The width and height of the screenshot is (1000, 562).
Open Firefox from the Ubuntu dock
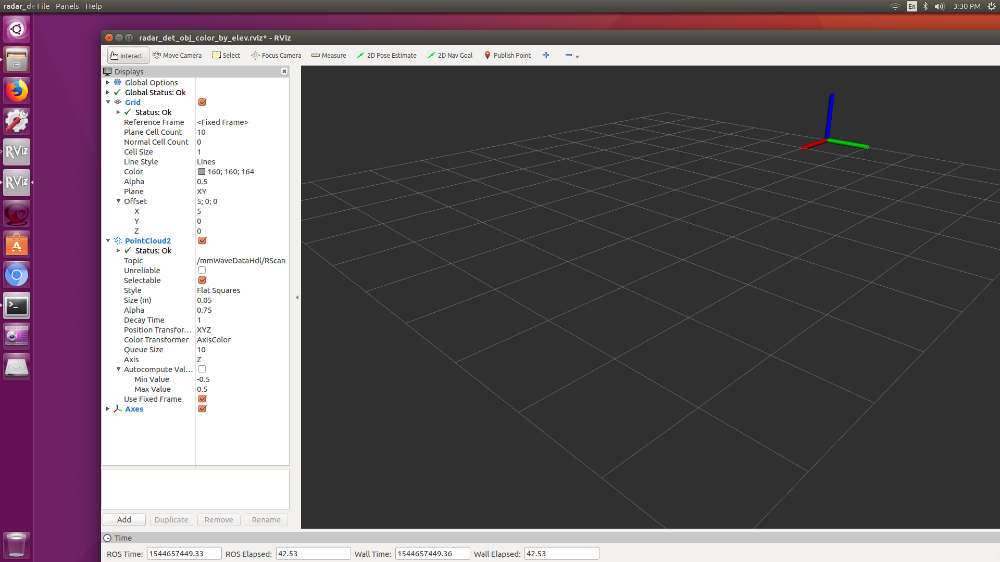17,91
